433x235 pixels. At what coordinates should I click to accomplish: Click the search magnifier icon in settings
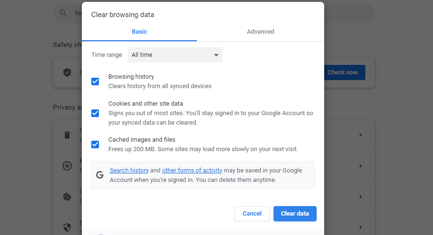click(x=62, y=13)
